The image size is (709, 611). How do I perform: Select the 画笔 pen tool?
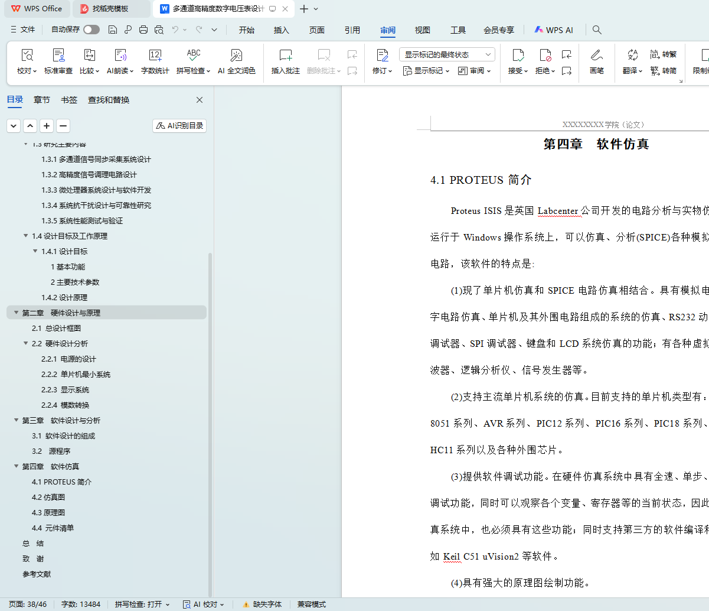point(596,56)
